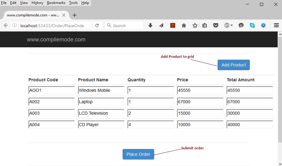Click the Product Name field containing Laptop
282x166 pixels.
point(101,102)
